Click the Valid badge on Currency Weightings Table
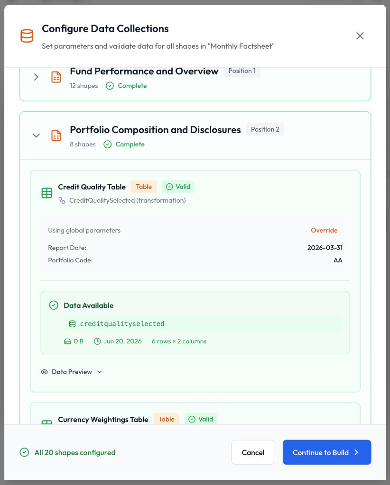 (x=201, y=419)
